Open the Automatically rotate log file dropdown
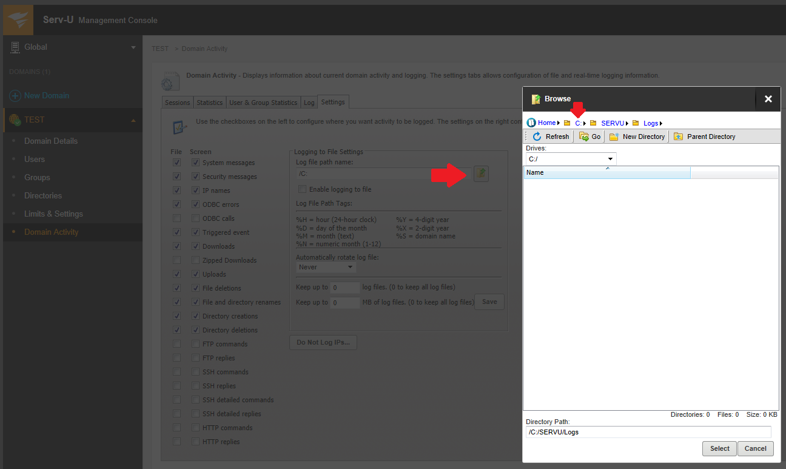Image resolution: width=786 pixels, height=469 pixels. tap(326, 267)
